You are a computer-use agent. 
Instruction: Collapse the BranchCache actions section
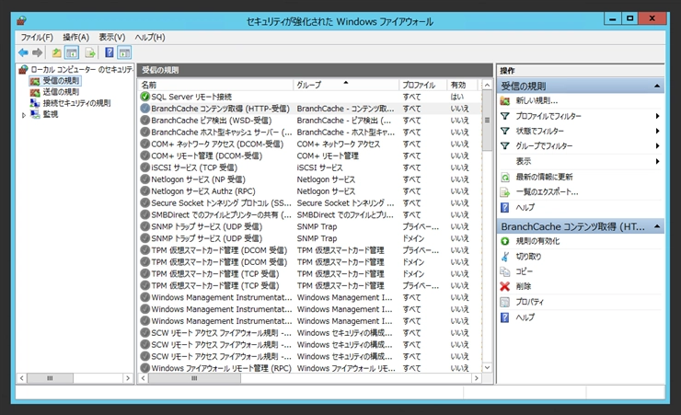(657, 226)
